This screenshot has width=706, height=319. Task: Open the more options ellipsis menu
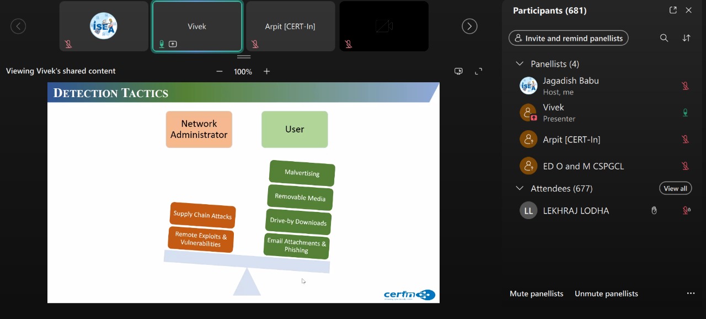click(x=691, y=294)
